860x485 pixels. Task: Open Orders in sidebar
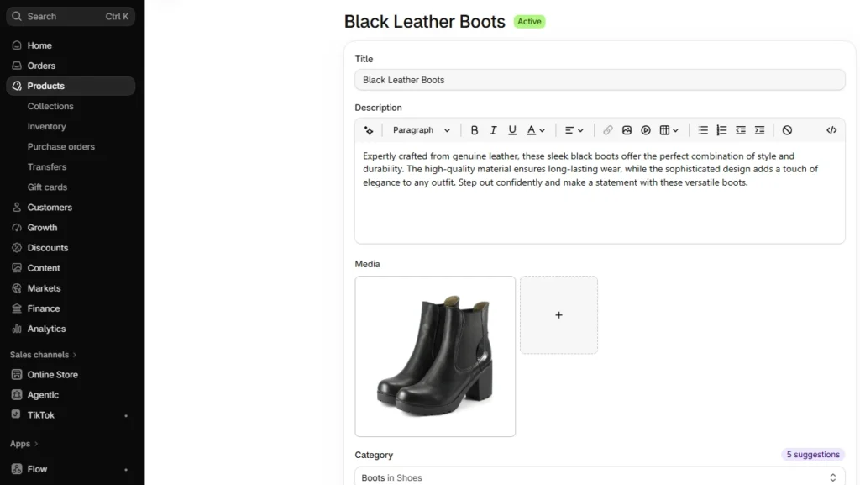coord(71,66)
